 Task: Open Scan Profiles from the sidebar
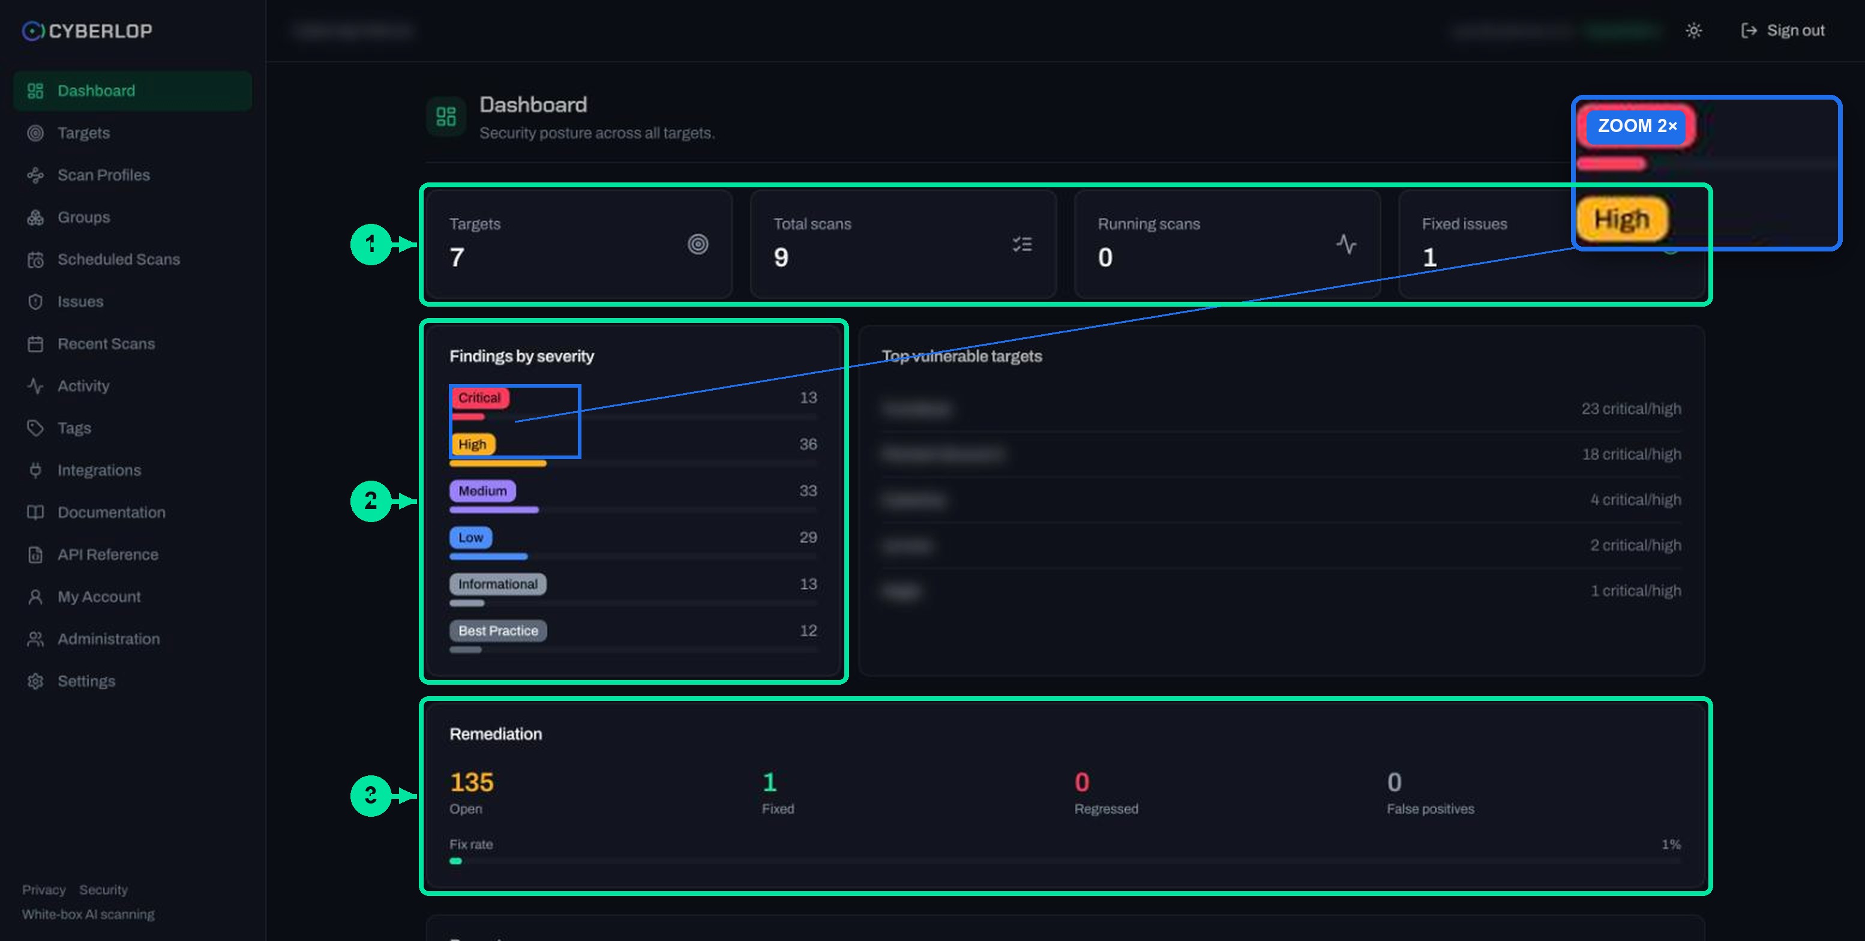pyautogui.click(x=133, y=175)
